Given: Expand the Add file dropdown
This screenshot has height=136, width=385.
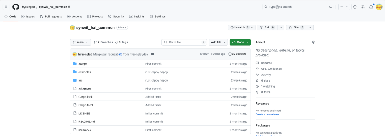Looking at the screenshot, I should point(218,42).
